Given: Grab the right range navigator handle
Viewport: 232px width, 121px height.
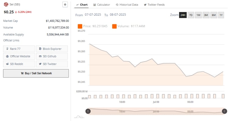Looking at the screenshot, I should pos(224,111).
